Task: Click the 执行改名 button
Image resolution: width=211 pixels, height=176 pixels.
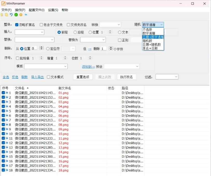Action: click(126, 77)
